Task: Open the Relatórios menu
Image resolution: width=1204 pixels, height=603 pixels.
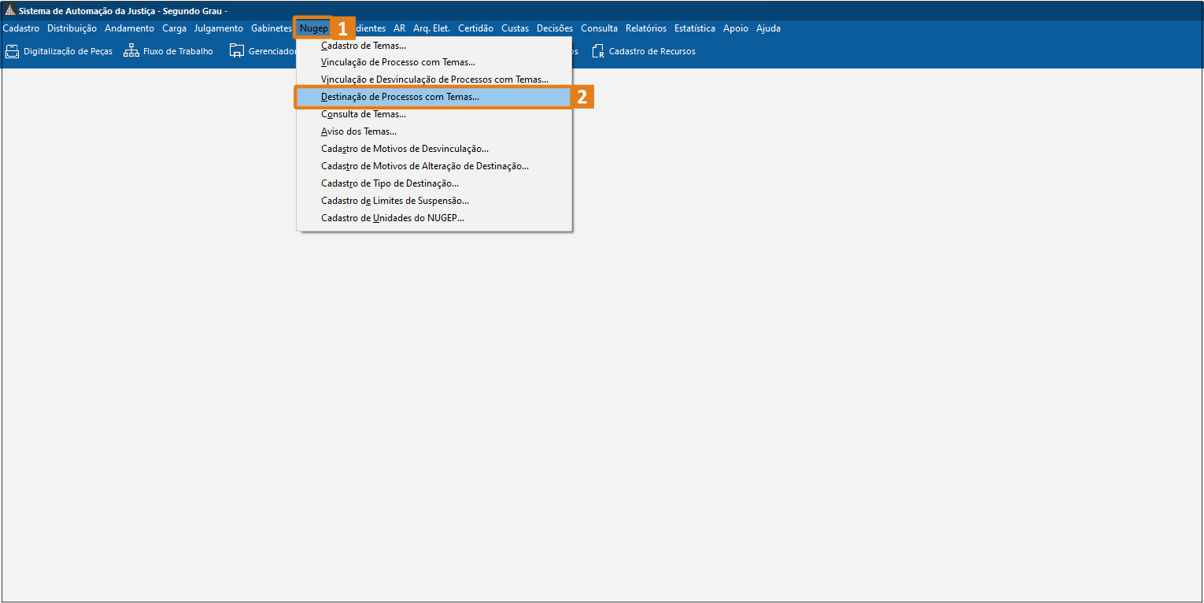Action: (x=645, y=28)
